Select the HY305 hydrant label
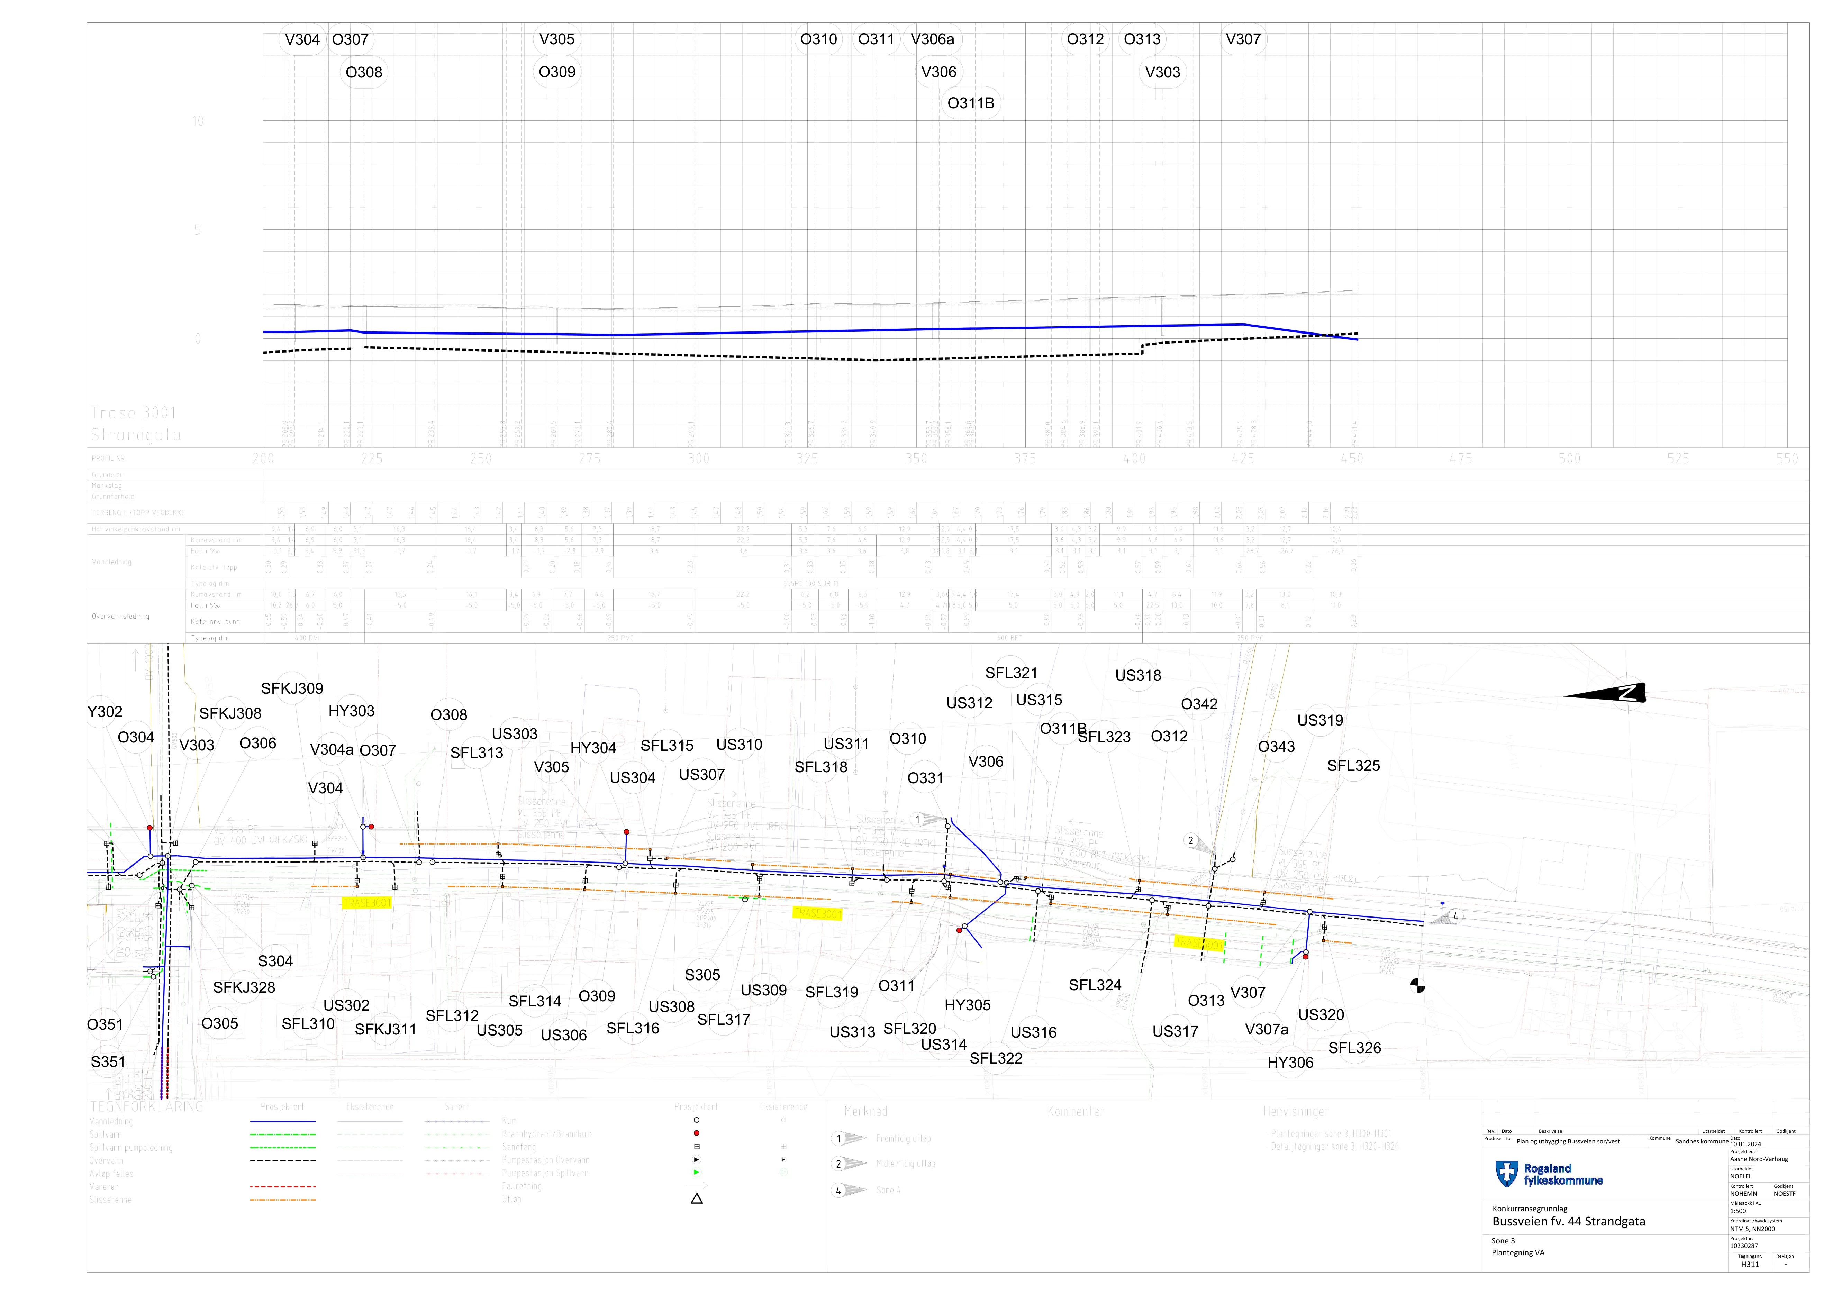The width and height of the screenshot is (1832, 1295). pos(967,1005)
